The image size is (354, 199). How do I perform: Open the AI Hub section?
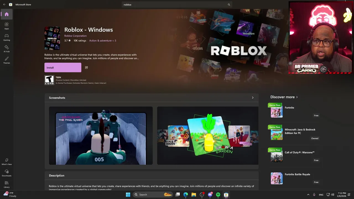tap(7, 49)
